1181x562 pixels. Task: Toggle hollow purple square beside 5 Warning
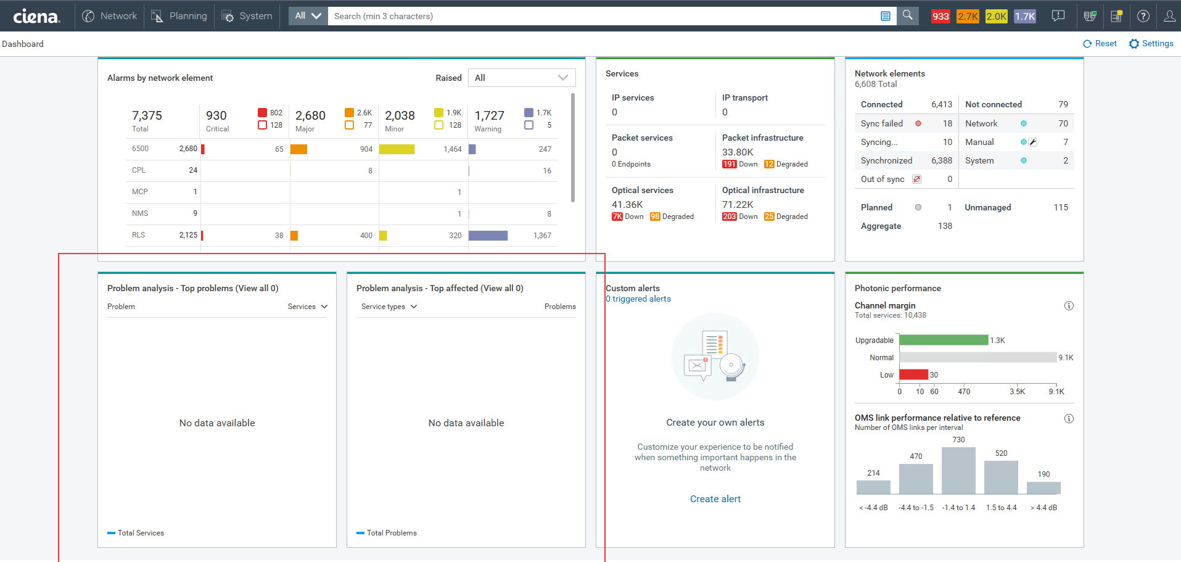pos(529,125)
